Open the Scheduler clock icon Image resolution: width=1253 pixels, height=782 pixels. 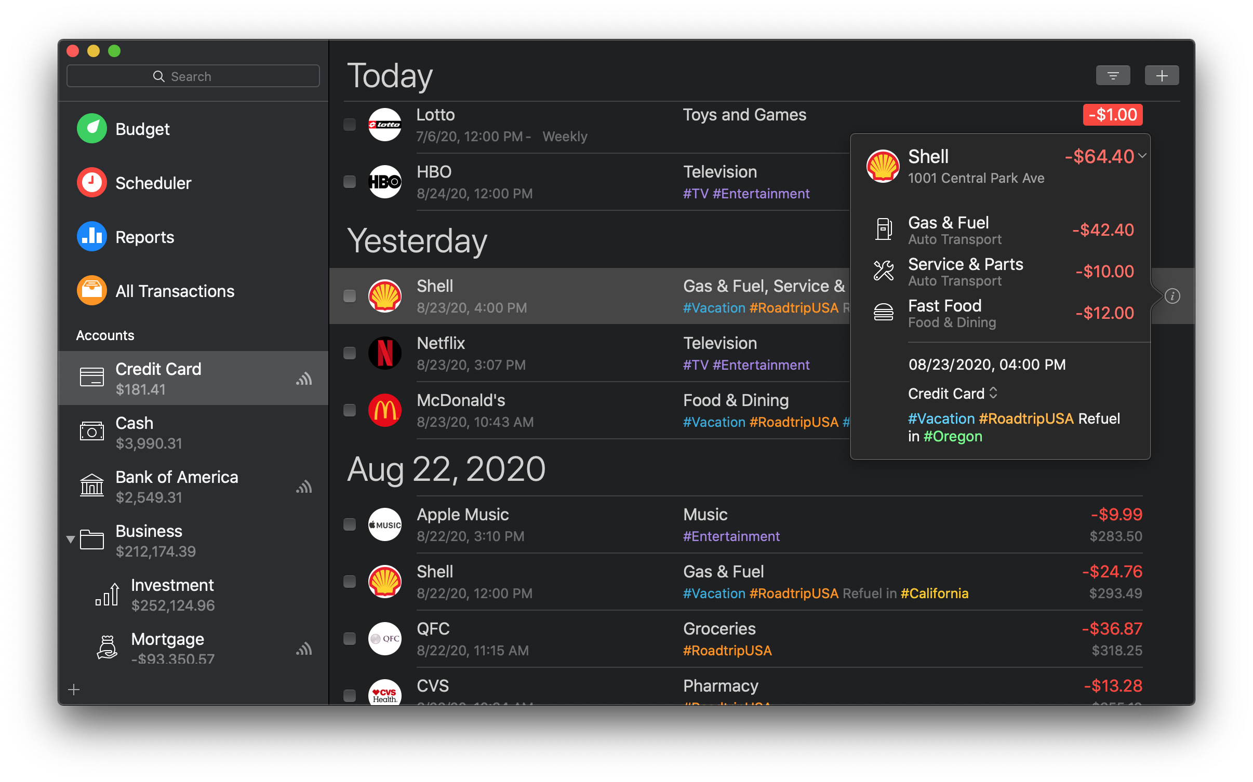[92, 182]
